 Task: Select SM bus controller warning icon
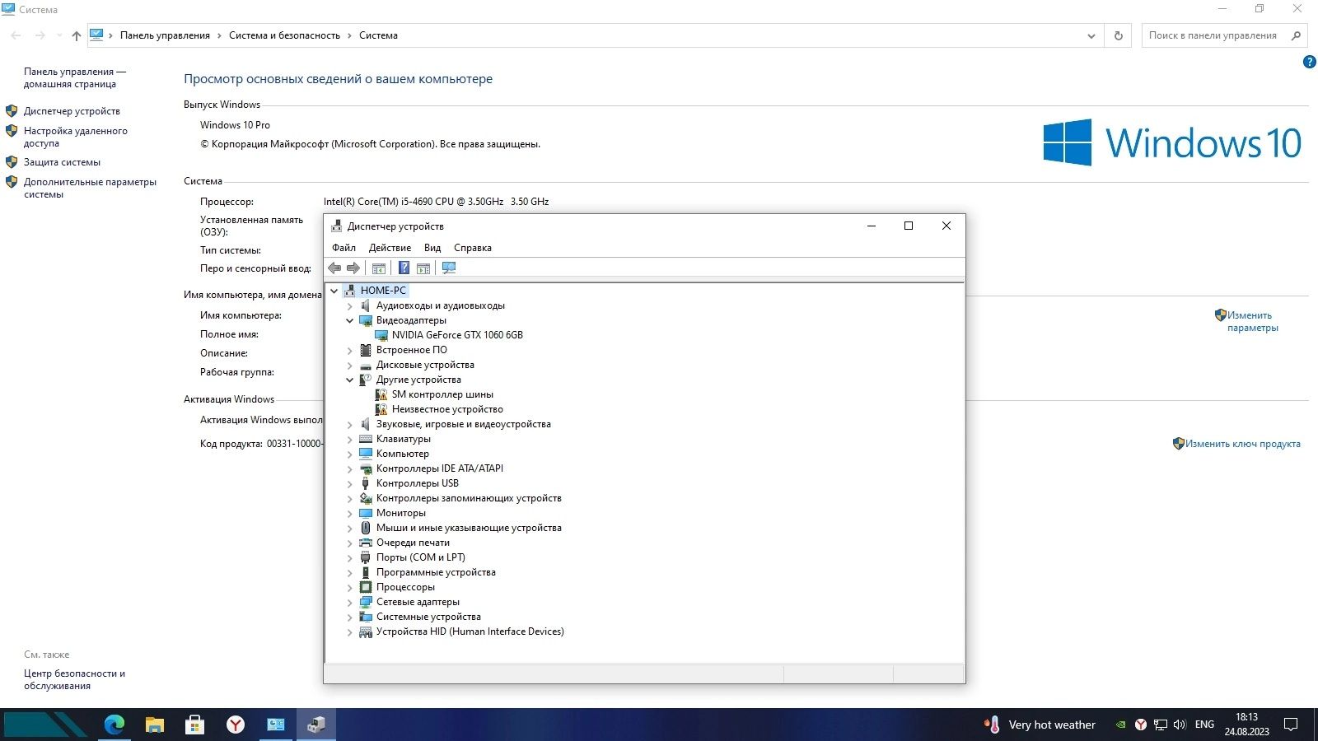(381, 394)
